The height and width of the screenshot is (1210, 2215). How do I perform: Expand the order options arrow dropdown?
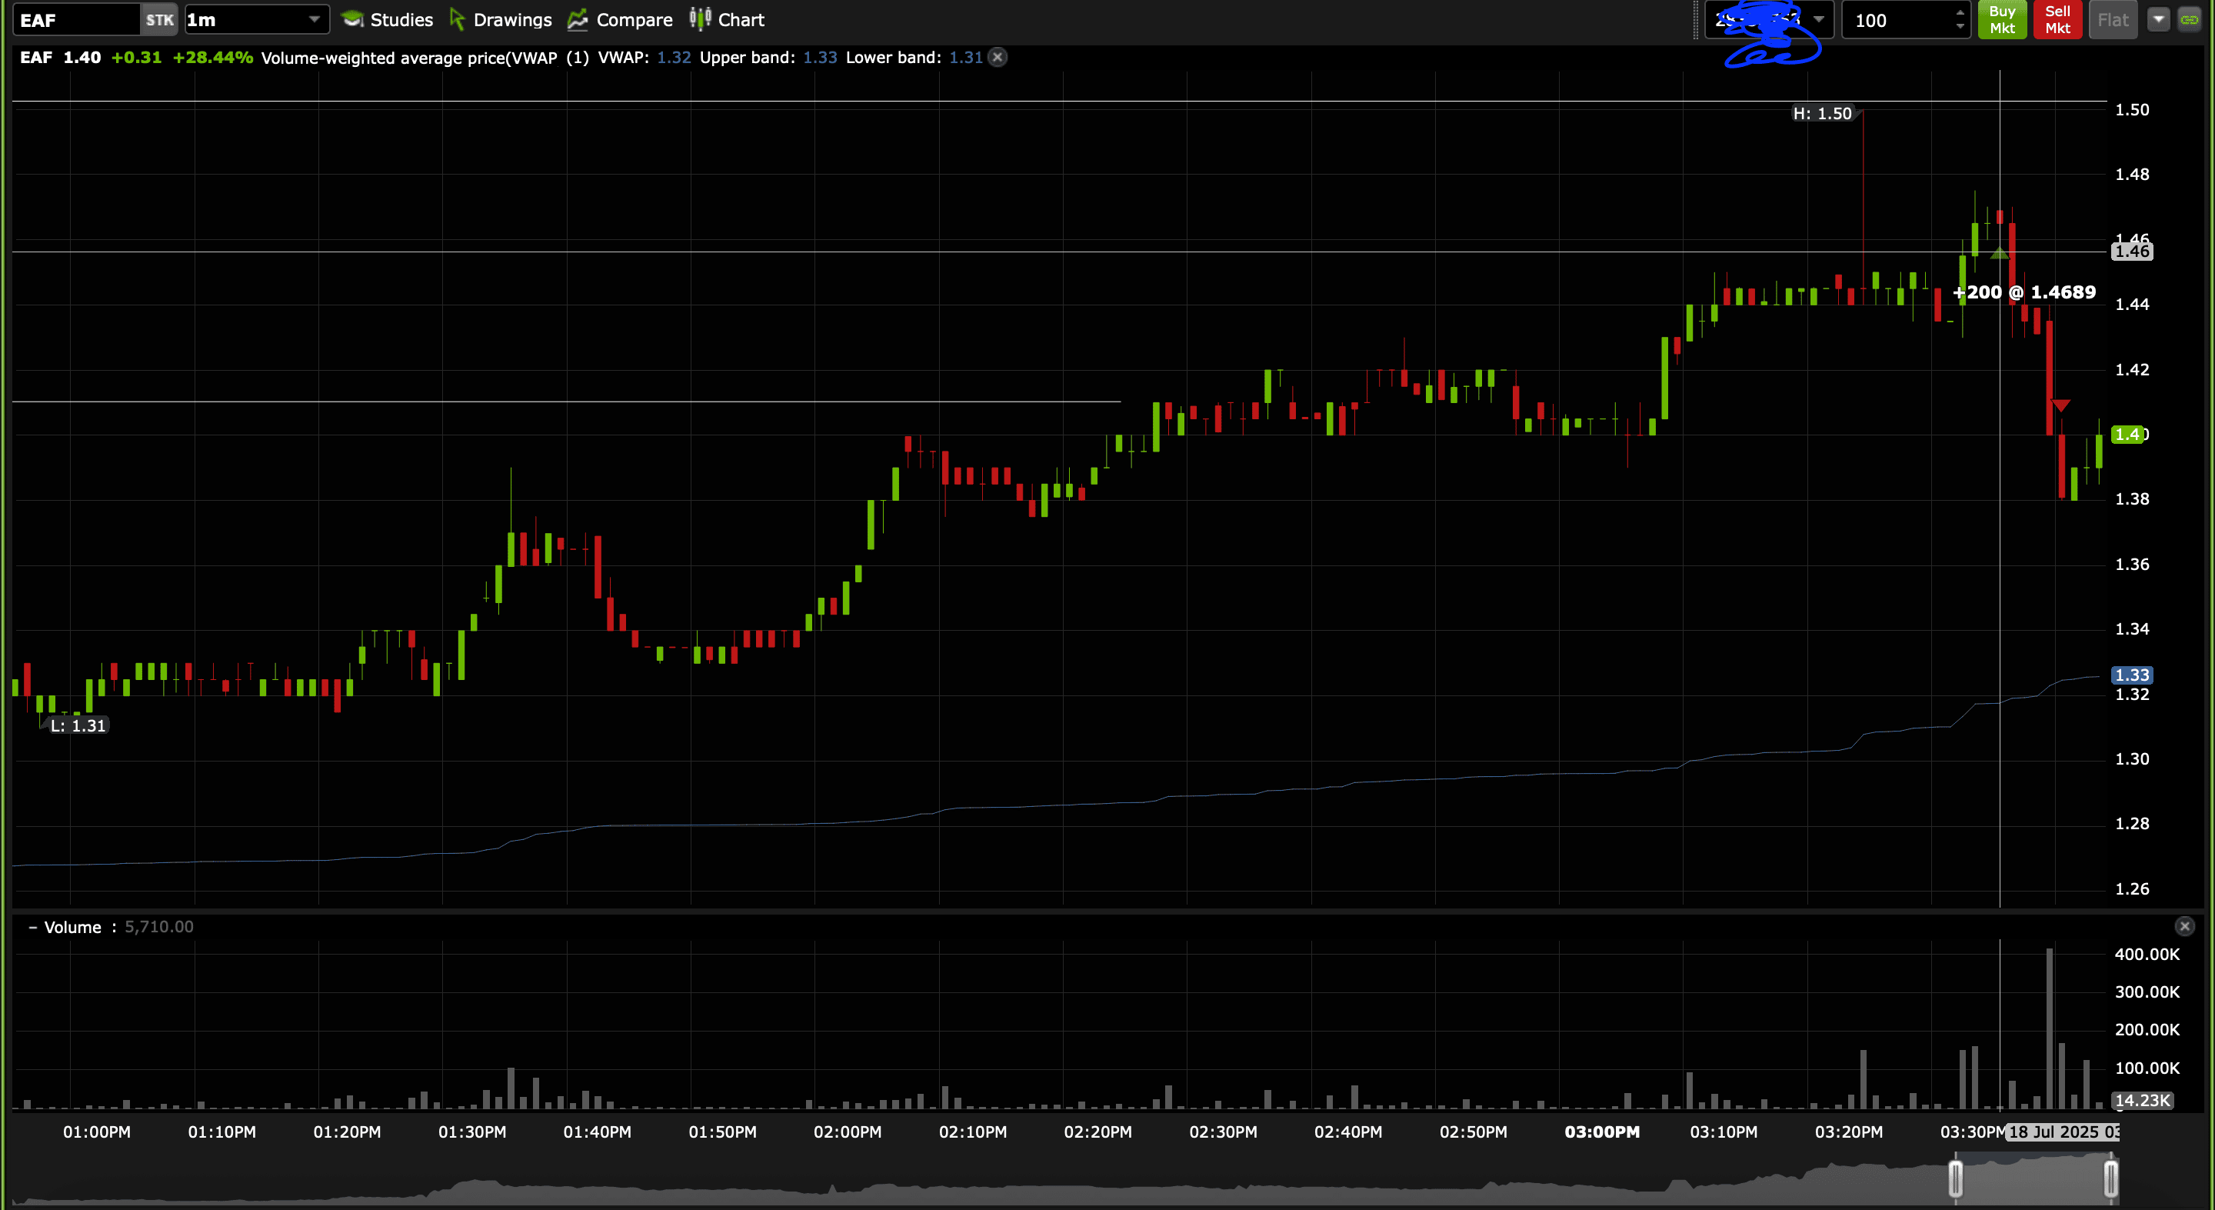click(x=2158, y=19)
